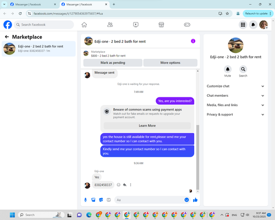
Task: Reload the page with browser refresh button
Action: pyautogui.click(x=20, y=13)
